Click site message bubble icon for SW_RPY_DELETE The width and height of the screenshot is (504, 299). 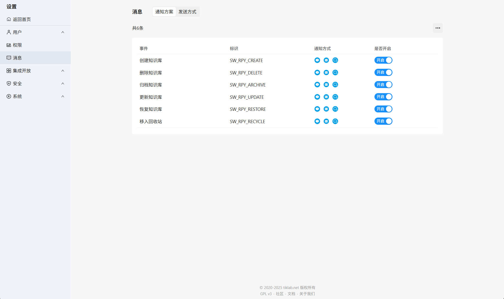coord(317,73)
